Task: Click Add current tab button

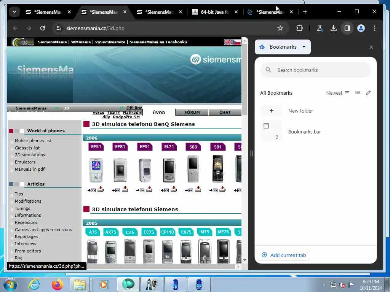Action: [x=284, y=255]
